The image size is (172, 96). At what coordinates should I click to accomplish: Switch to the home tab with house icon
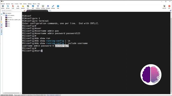pyautogui.click(x=24, y=11)
